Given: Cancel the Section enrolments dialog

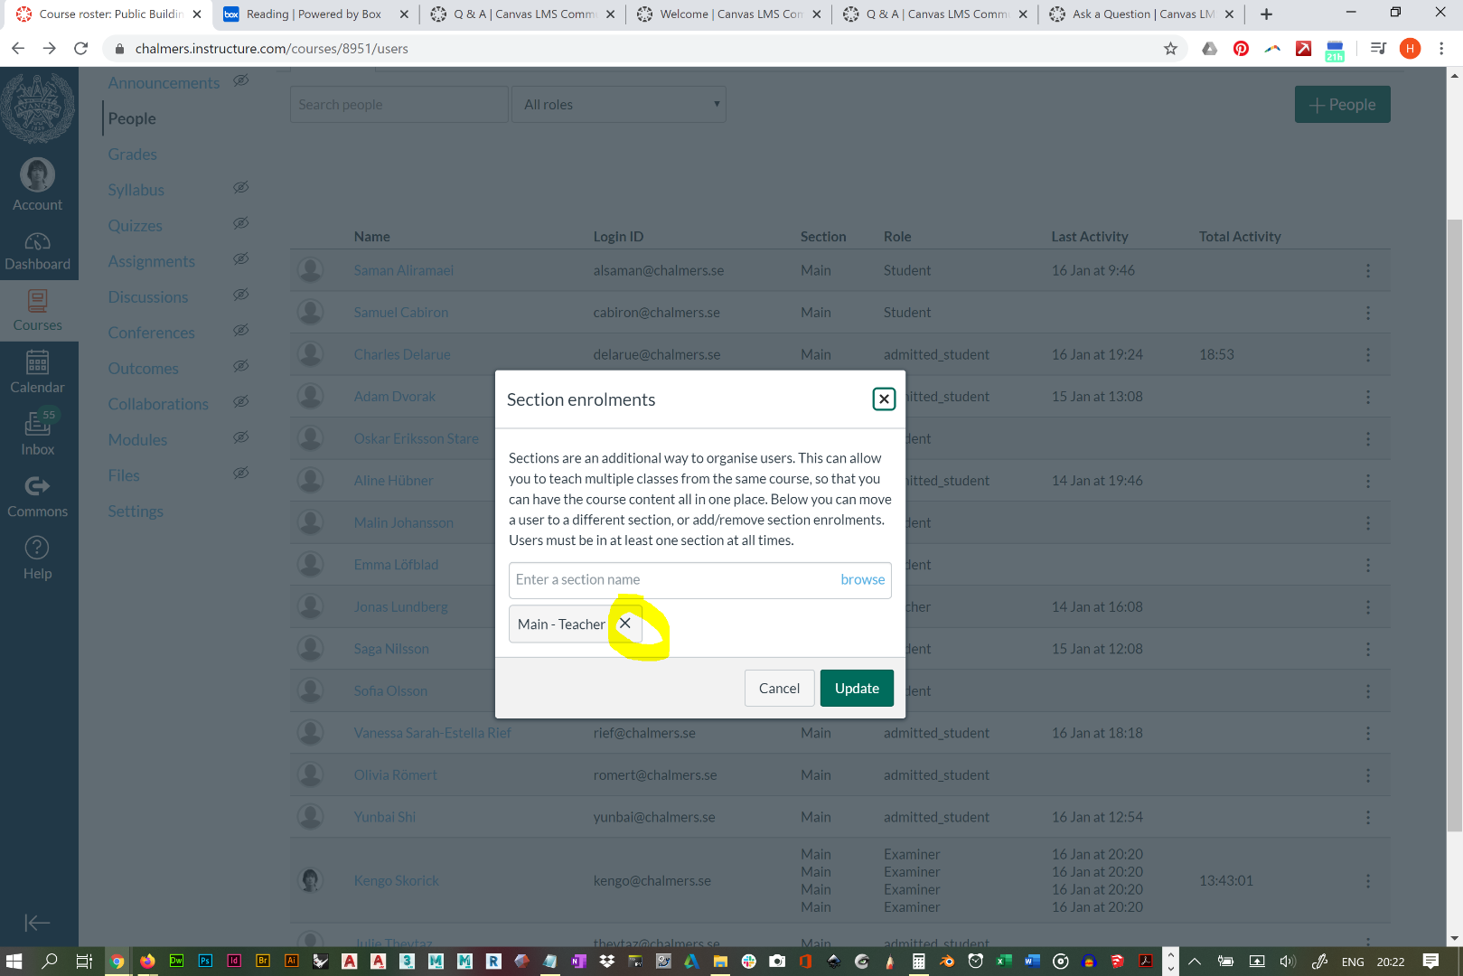Looking at the screenshot, I should [x=779, y=689].
